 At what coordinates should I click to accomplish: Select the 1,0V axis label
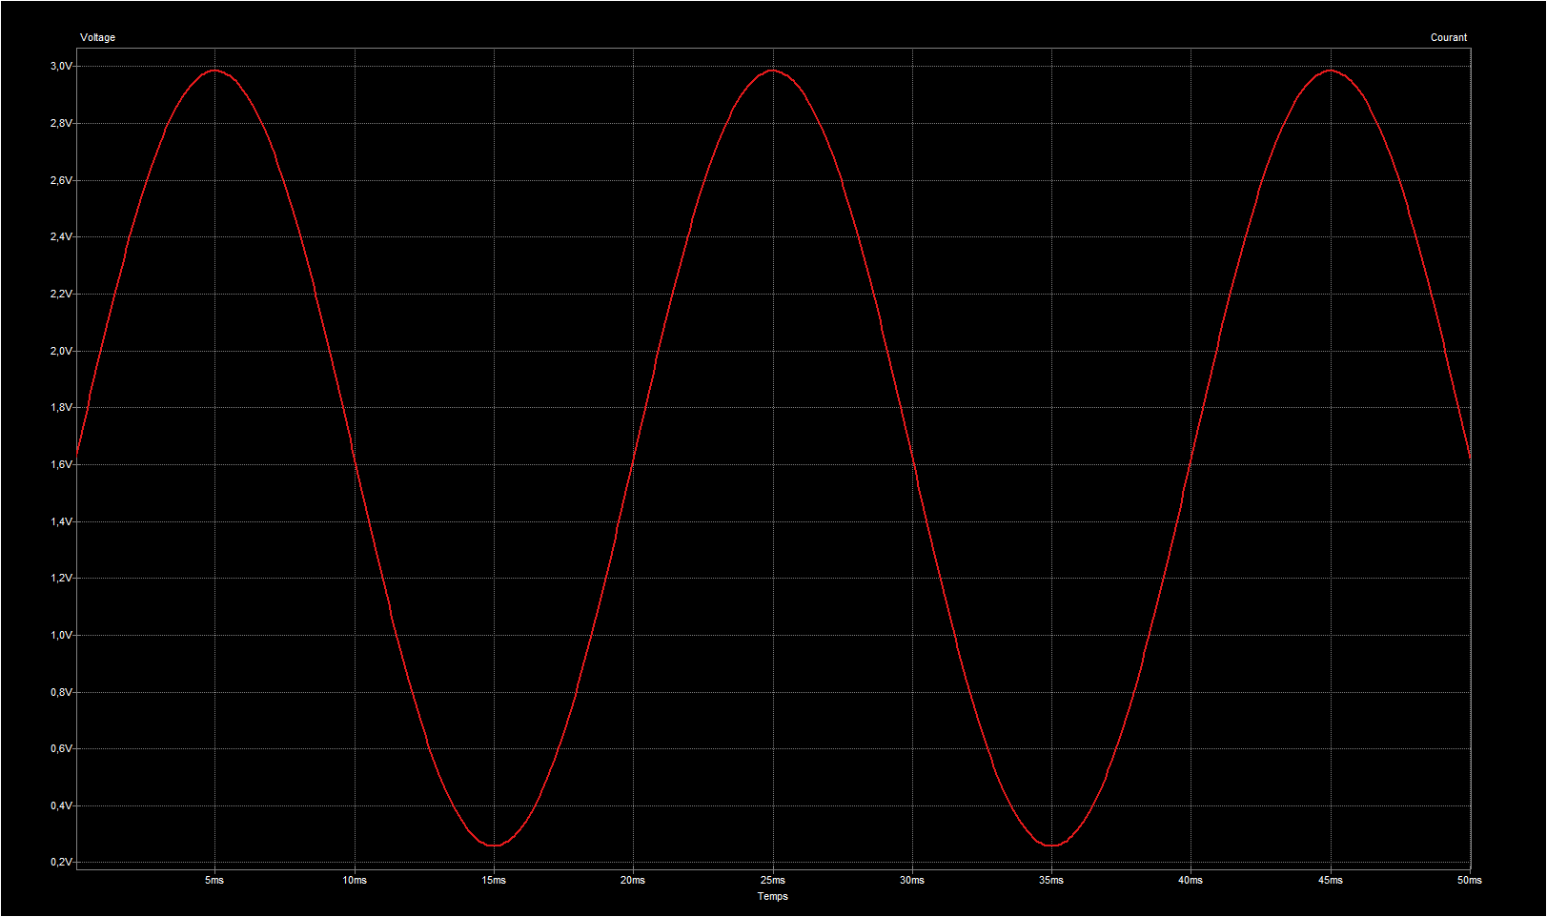click(x=61, y=635)
